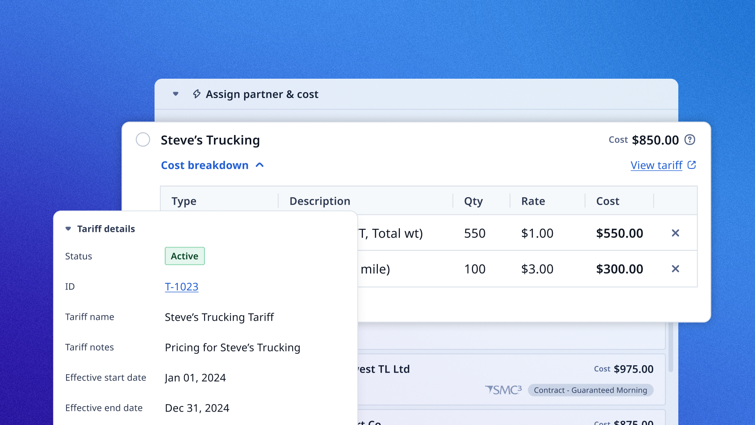Click the Steve's Trucking partner name
Viewport: 755px width, 425px height.
(x=210, y=140)
